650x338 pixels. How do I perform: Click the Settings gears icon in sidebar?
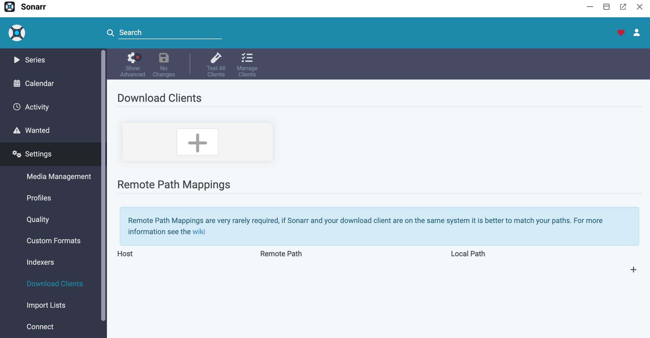coord(17,154)
